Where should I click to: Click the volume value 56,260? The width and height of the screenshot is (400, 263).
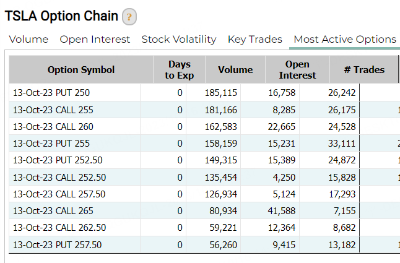223,244
